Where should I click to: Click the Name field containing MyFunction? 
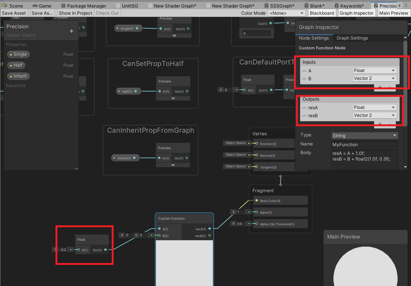(365, 144)
